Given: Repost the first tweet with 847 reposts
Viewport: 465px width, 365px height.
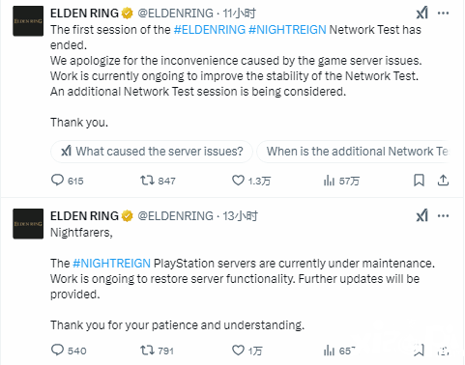Looking at the screenshot, I should point(147,181).
